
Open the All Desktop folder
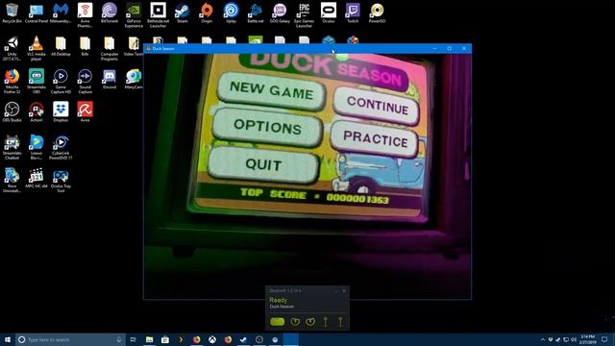point(61,46)
